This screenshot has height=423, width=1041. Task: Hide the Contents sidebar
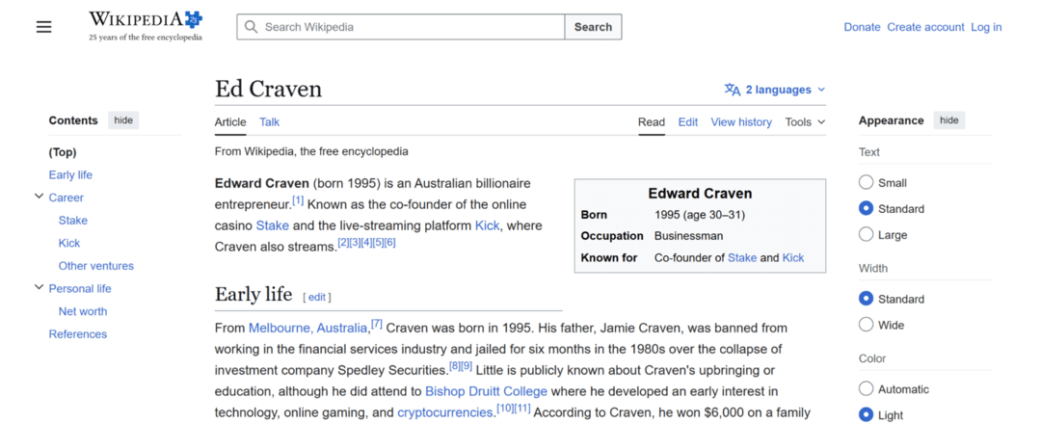pyautogui.click(x=123, y=120)
